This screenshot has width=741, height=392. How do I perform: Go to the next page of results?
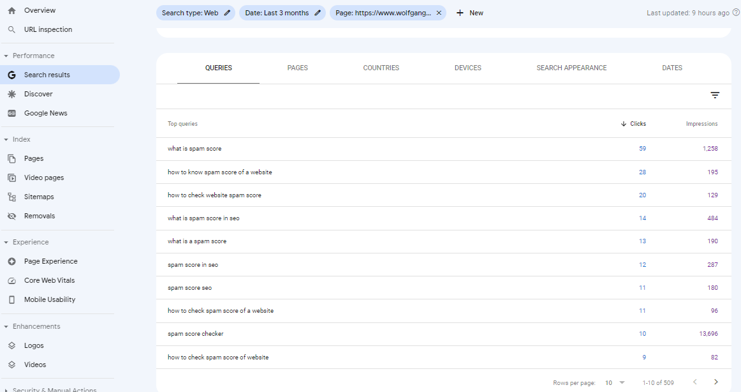717,382
